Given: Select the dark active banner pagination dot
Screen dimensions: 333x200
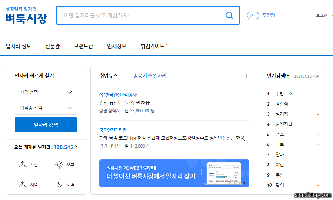Looking at the screenshot, I should 244,183.
